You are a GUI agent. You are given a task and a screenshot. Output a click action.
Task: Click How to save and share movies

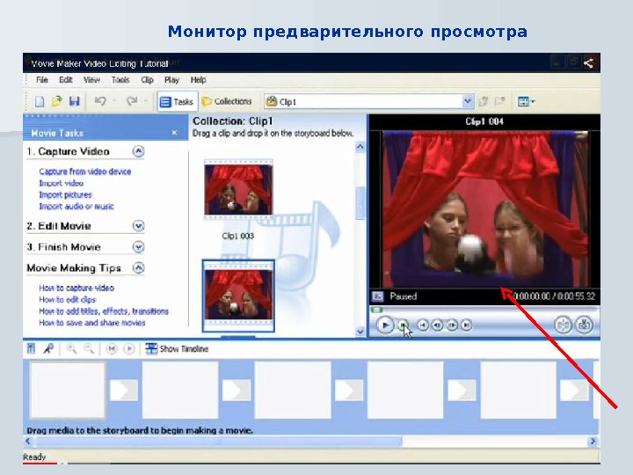[92, 323]
